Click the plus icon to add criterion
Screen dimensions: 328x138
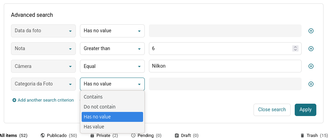click(14, 100)
